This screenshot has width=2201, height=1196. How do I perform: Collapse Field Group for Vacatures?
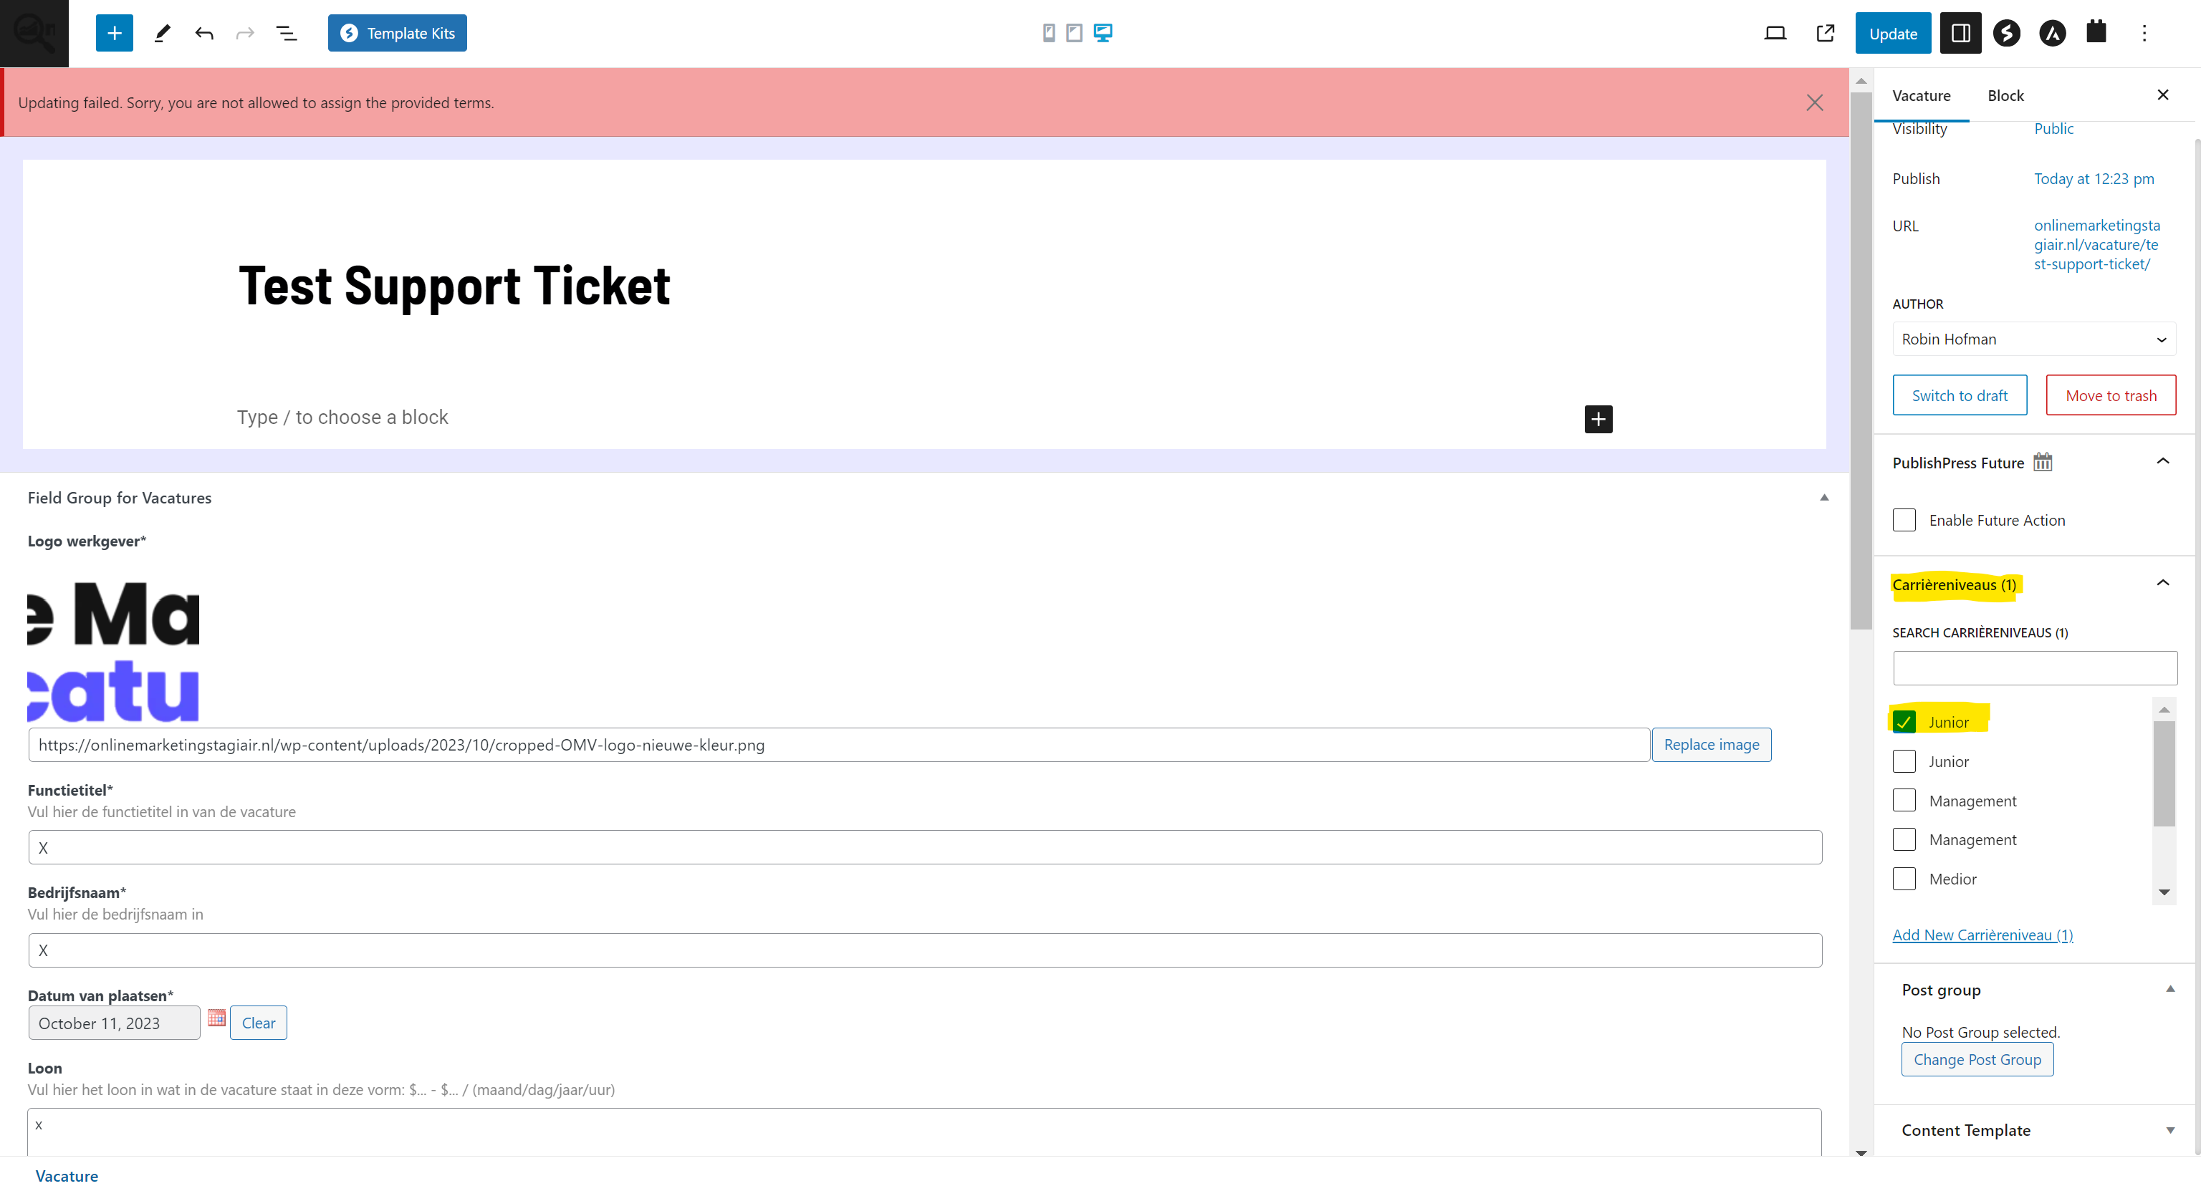point(1823,497)
